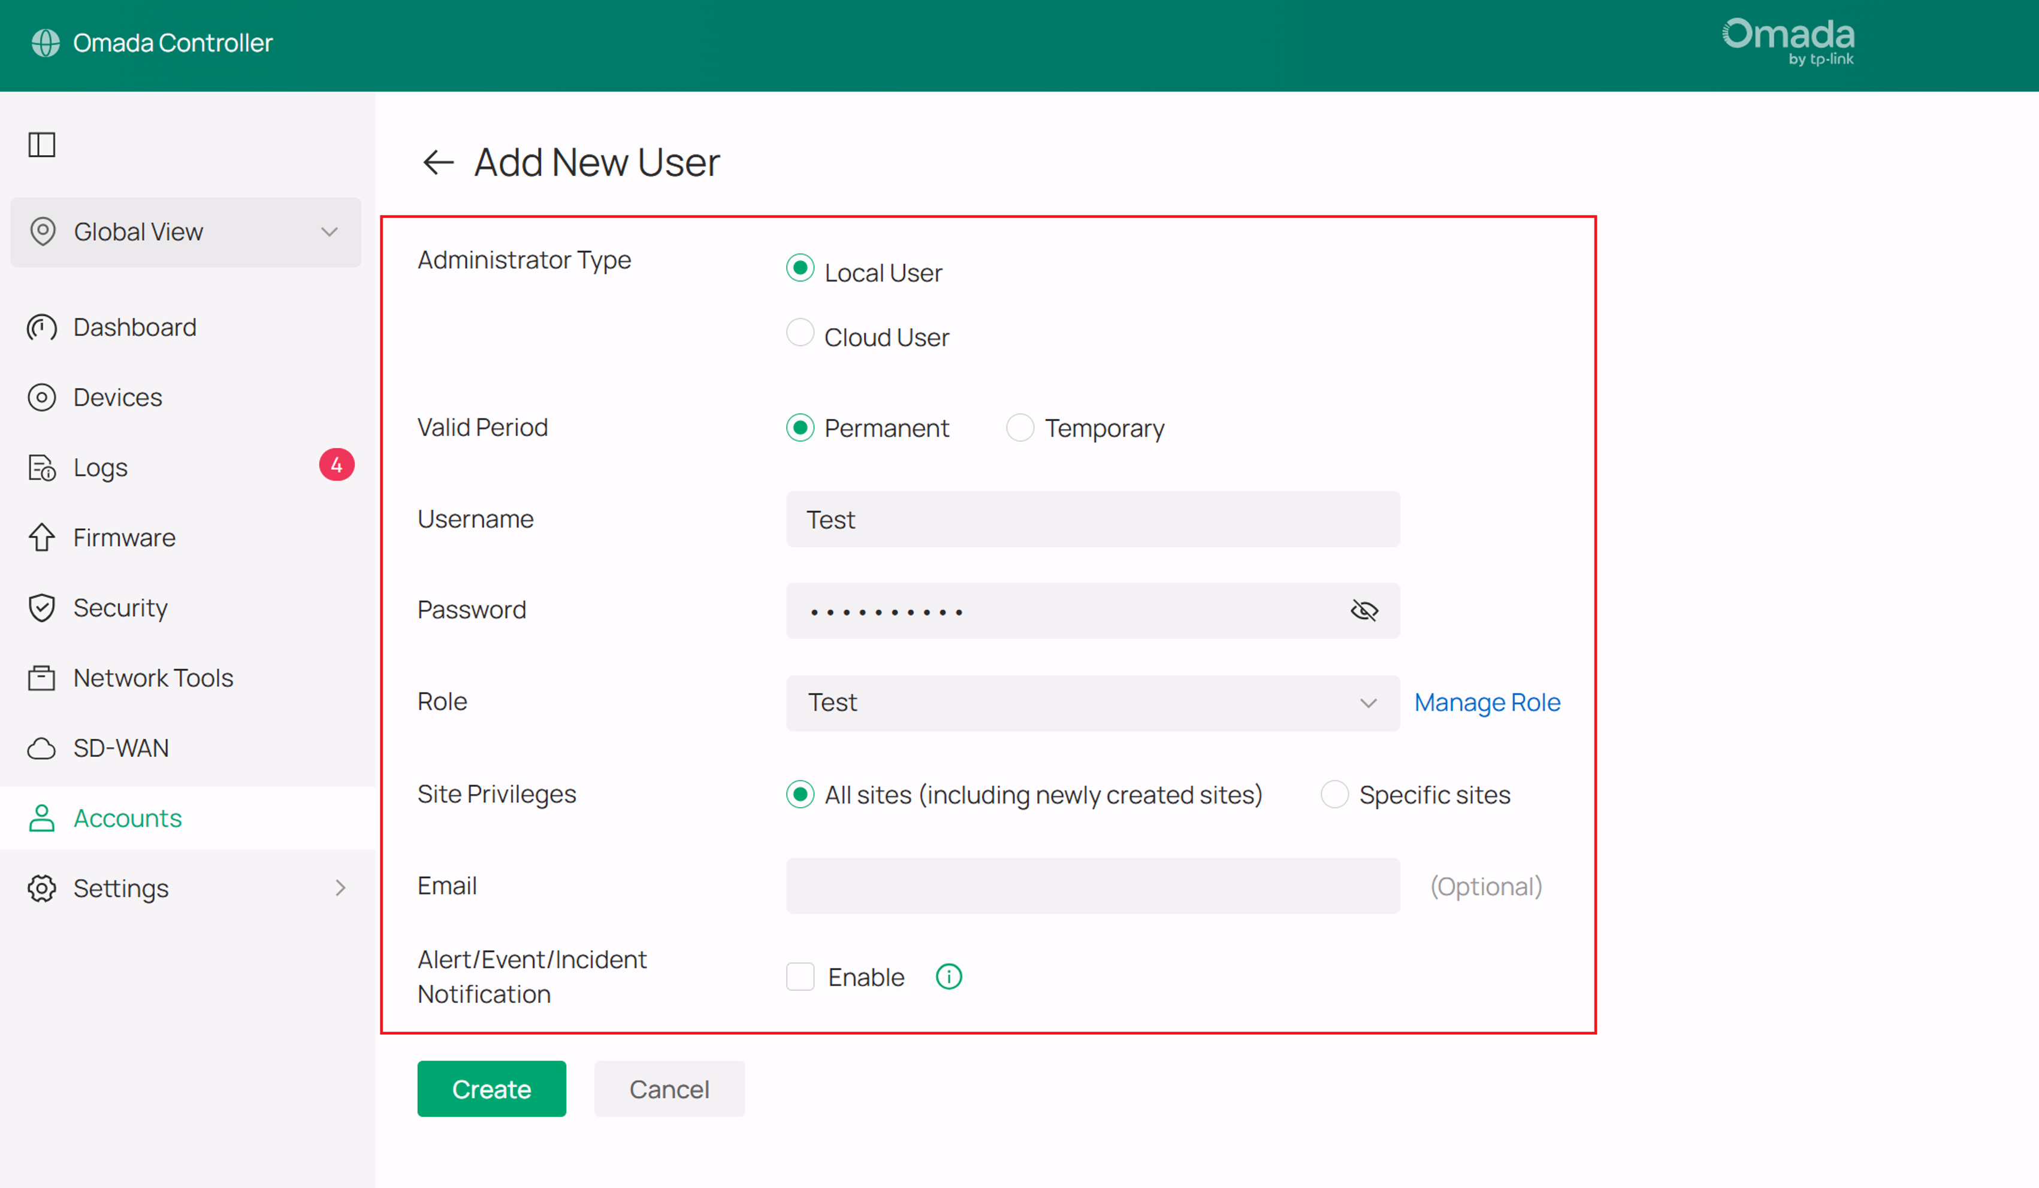
Task: Open the Global View dropdown
Action: coord(186,232)
